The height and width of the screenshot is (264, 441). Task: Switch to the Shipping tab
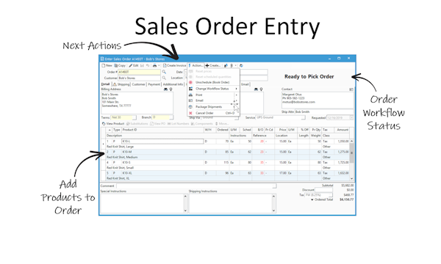point(121,84)
